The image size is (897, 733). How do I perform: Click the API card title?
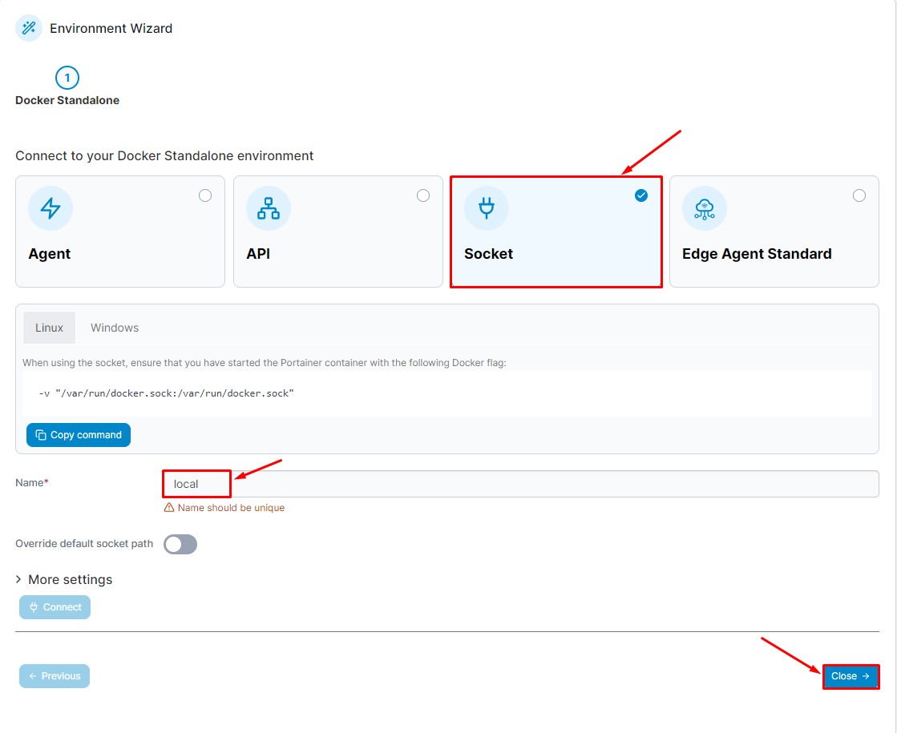[x=259, y=254]
